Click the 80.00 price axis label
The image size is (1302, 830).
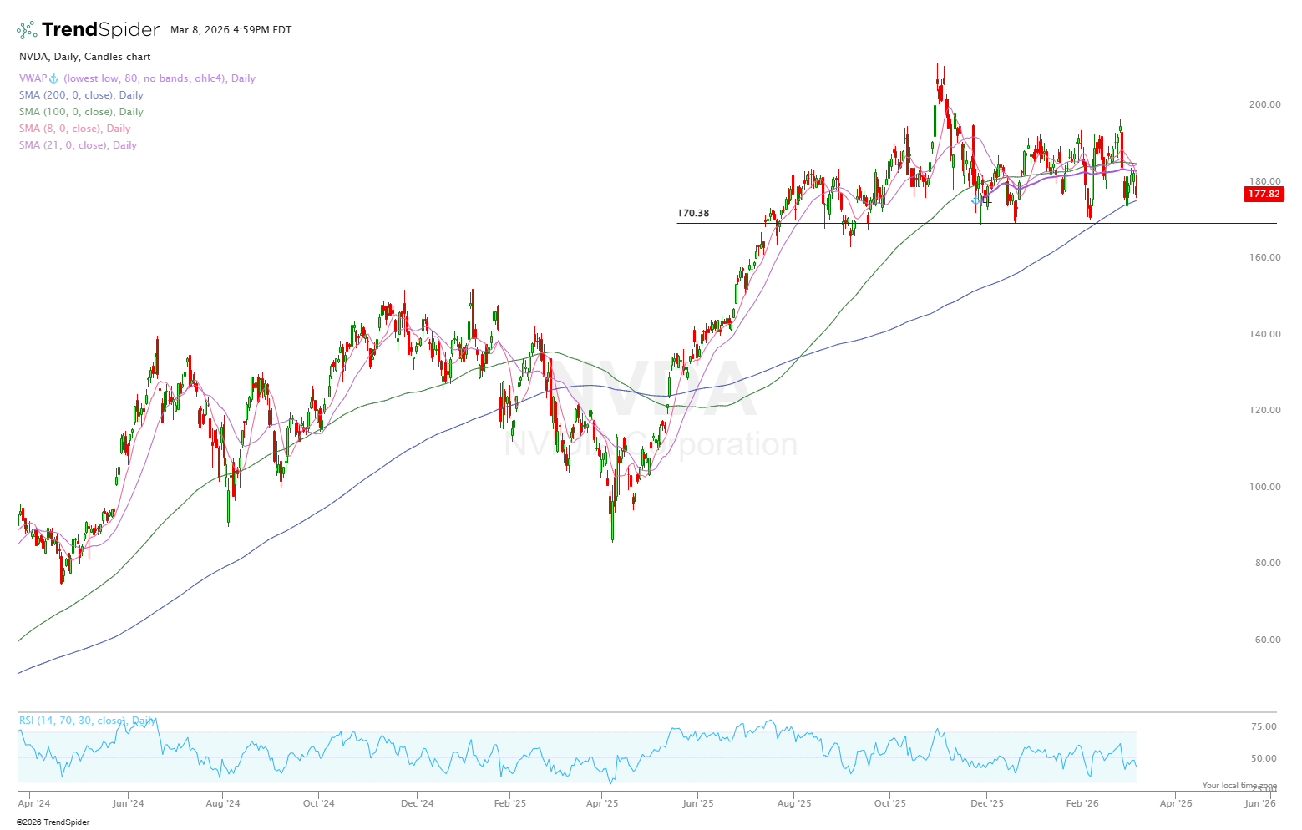coord(1267,563)
